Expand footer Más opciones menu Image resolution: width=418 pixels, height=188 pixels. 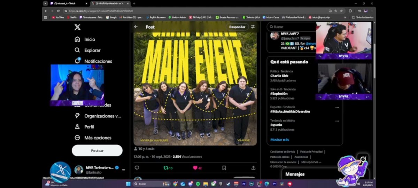tap(311, 162)
